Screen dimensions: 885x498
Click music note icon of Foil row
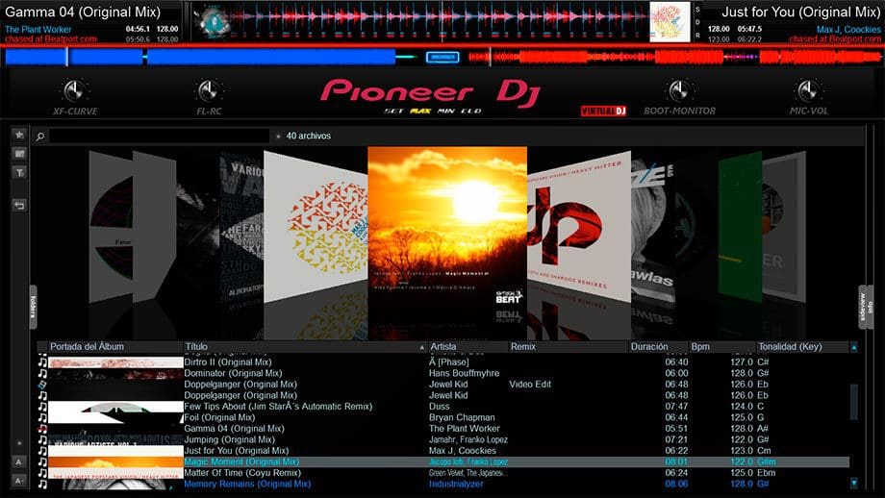point(42,418)
